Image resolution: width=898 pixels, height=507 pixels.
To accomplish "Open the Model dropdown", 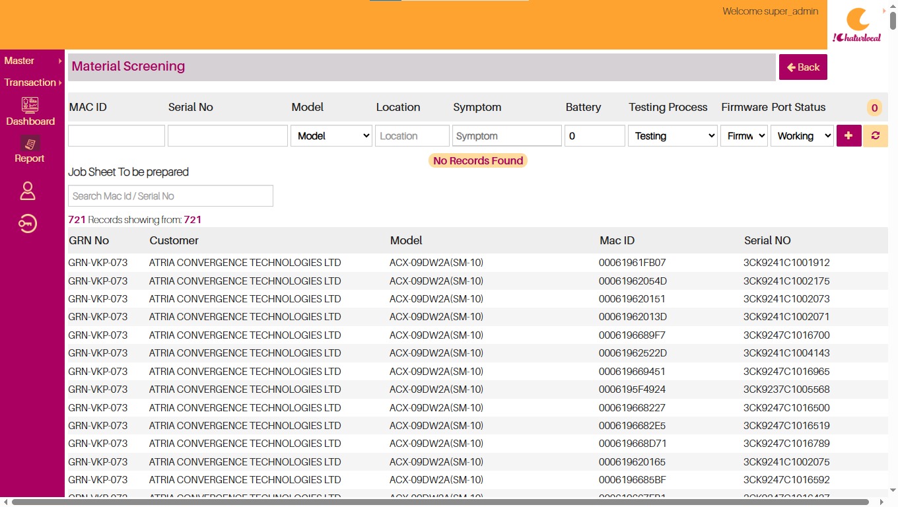I will coord(331,136).
